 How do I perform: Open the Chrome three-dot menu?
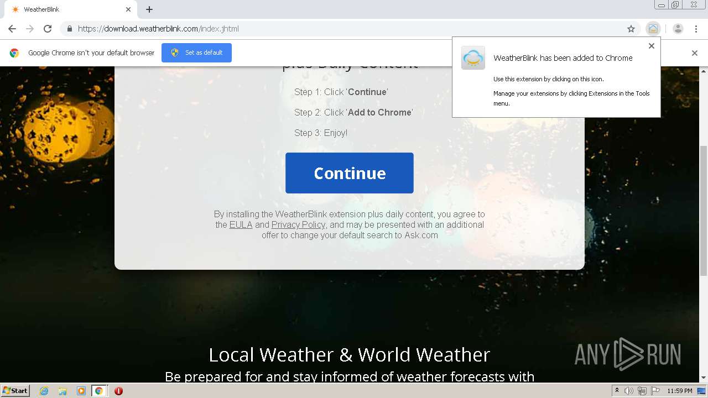point(696,29)
